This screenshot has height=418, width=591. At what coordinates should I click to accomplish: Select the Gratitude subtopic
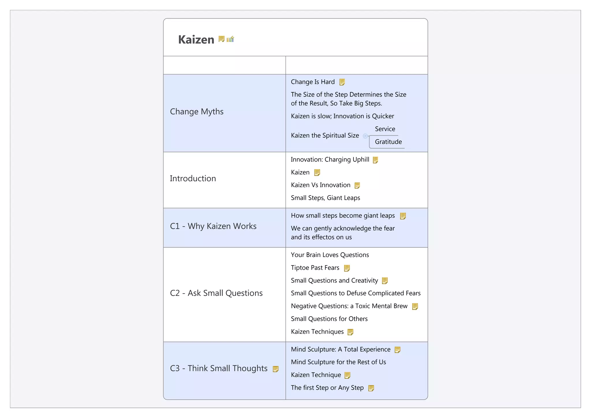[388, 142]
